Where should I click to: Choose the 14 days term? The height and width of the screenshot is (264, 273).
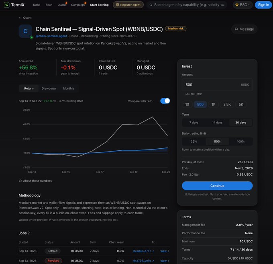(217, 123)
